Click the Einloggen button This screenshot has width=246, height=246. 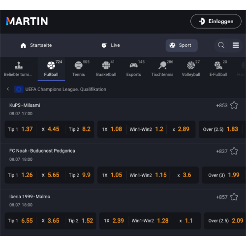(x=216, y=21)
